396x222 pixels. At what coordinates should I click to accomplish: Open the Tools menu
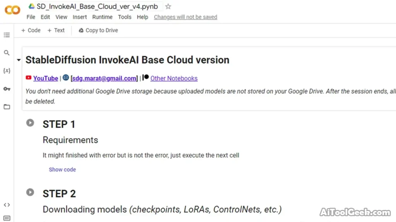[x=125, y=17]
